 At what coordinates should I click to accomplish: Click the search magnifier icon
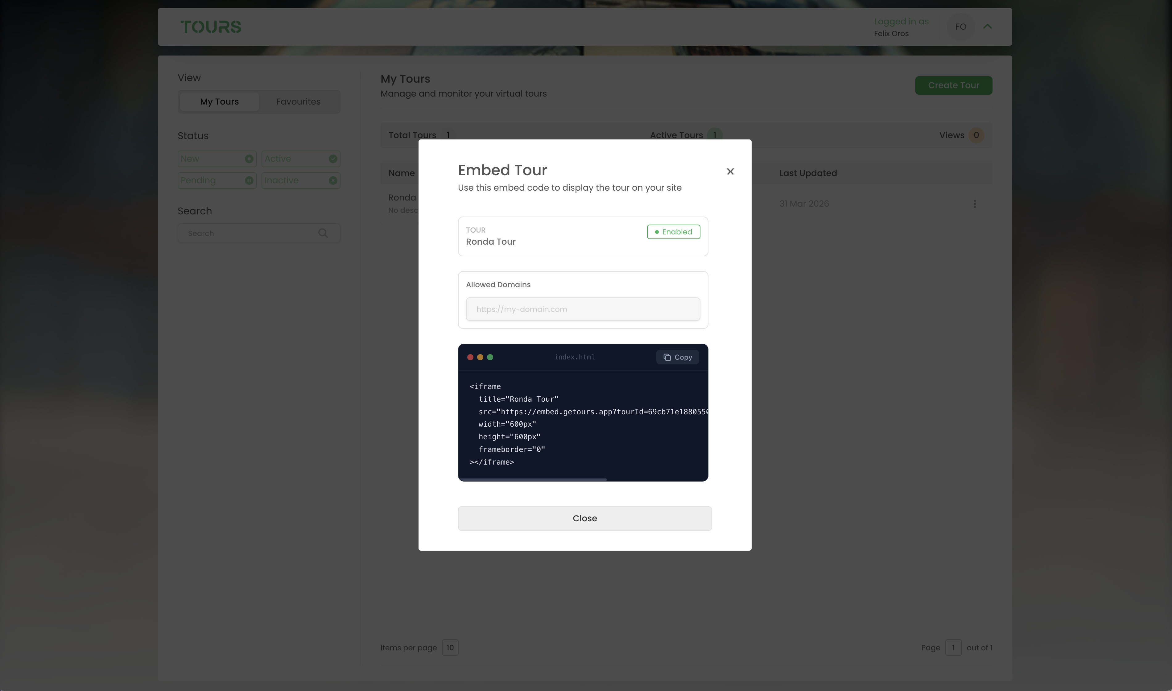(x=323, y=233)
